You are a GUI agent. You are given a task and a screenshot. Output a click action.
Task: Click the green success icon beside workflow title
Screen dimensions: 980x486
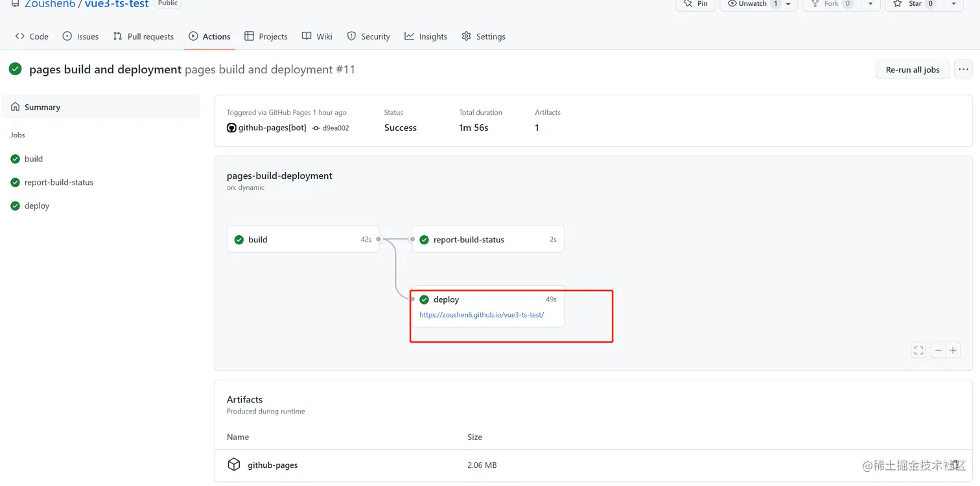pyautogui.click(x=16, y=69)
